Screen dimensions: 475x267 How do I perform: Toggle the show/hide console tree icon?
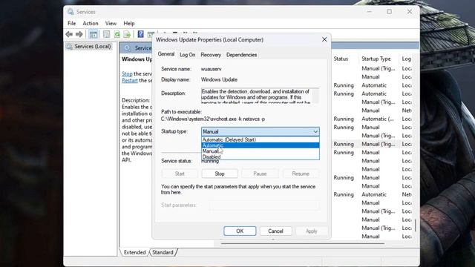point(94,34)
